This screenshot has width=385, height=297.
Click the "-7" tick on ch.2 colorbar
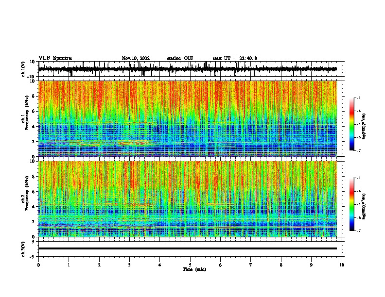pyautogui.click(x=358, y=231)
